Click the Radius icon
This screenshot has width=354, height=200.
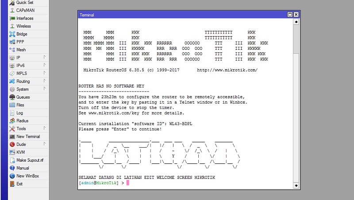pyautogui.click(x=12, y=121)
